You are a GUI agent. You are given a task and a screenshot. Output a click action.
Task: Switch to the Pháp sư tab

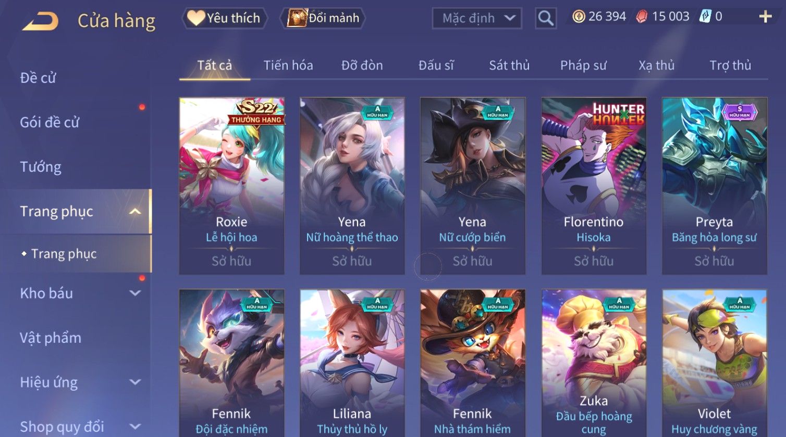click(583, 66)
